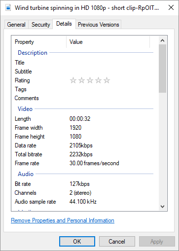Select the Total bitrate value 2232kbps

pyautogui.click(x=81, y=154)
